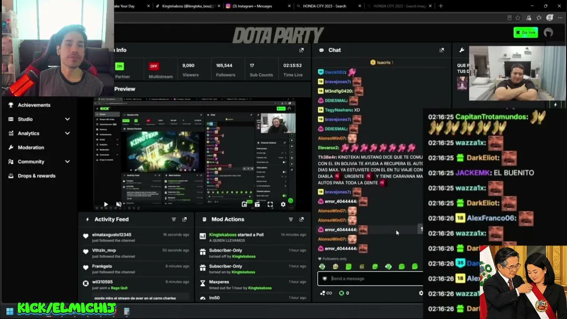This screenshot has width=567, height=319.
Task: Click the lightning icon beside Activity Feed
Action: (87, 219)
